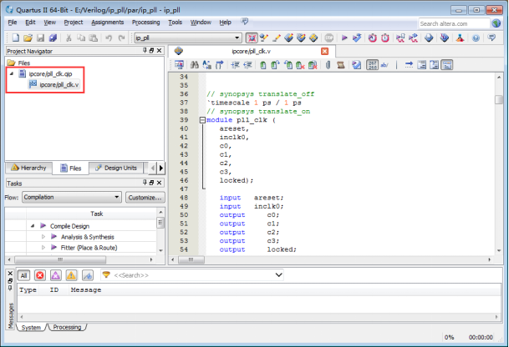Click the analyze current file icon
Screen dimensions: 509x347
pos(356,65)
